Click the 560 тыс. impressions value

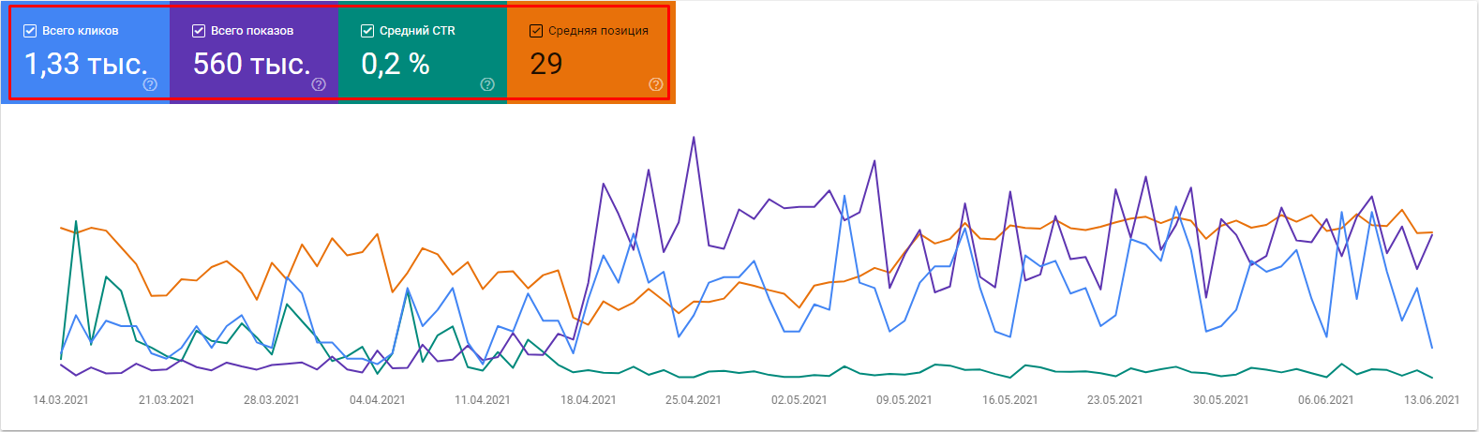[251, 64]
